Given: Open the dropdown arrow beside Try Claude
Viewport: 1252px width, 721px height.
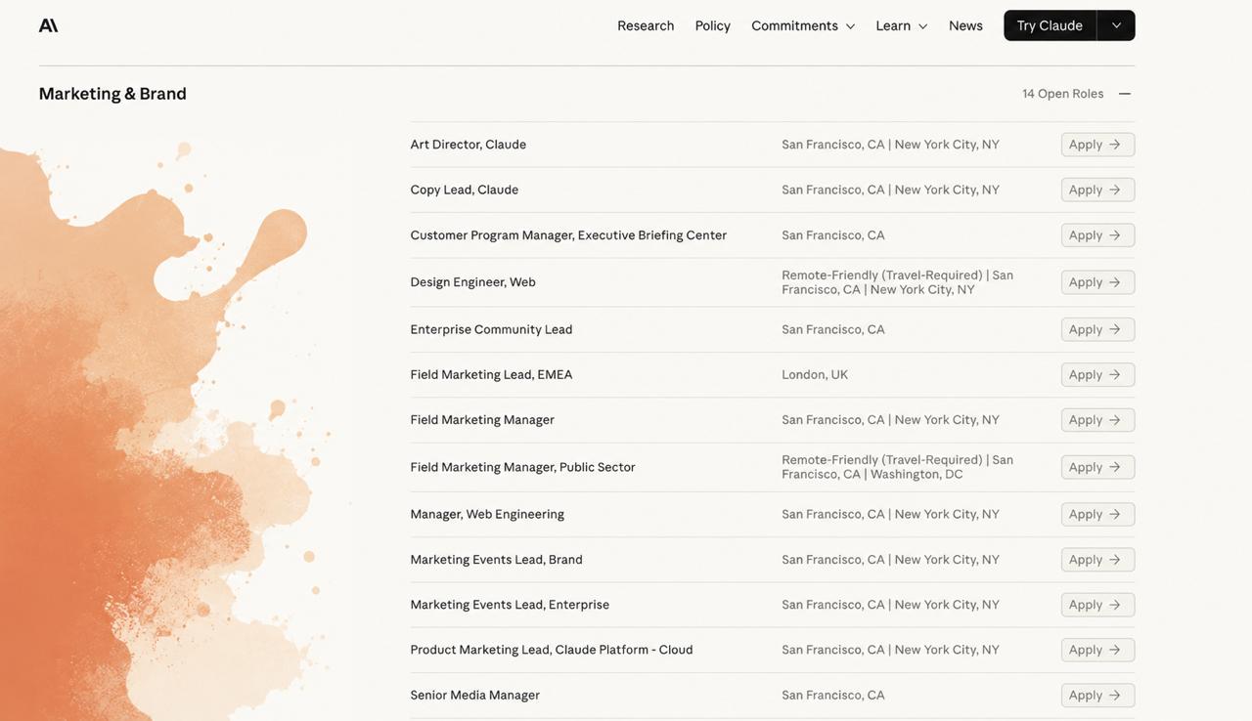Looking at the screenshot, I should coord(1116,25).
